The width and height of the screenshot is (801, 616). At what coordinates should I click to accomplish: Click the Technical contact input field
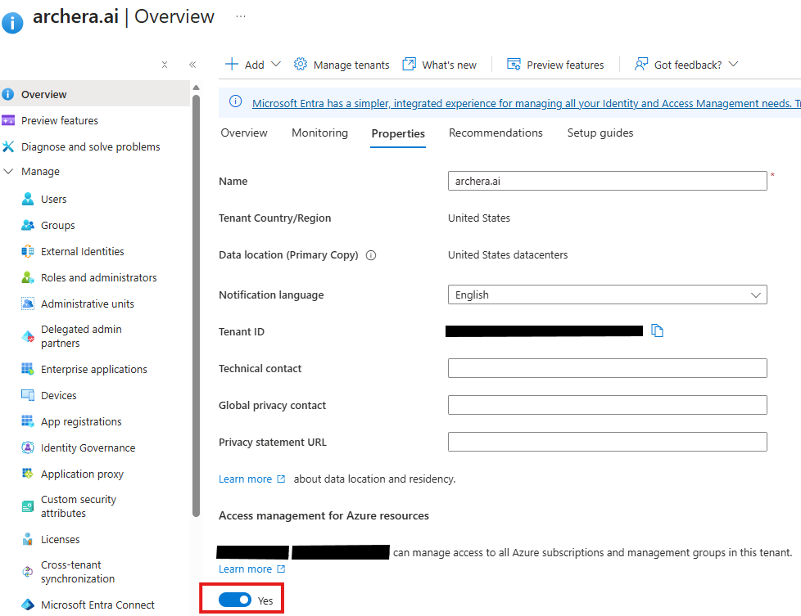tap(607, 368)
